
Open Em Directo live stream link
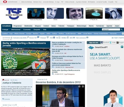click(7, 38)
